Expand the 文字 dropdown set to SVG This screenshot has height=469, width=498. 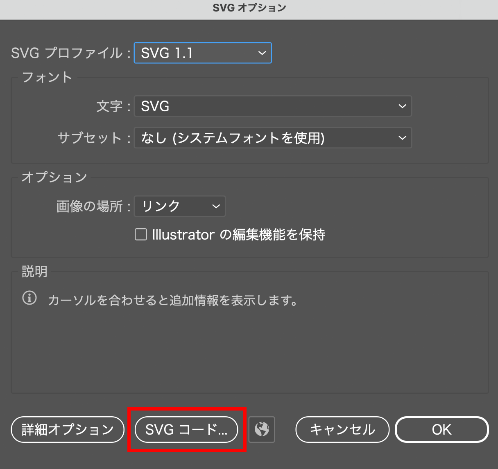pyautogui.click(x=273, y=106)
